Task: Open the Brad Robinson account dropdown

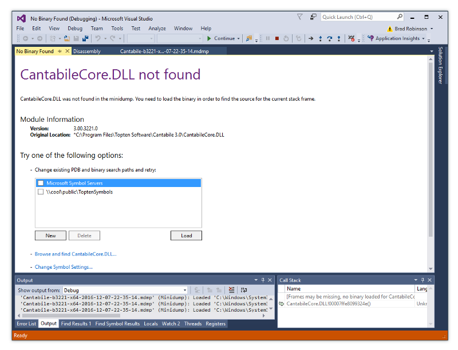Action: tap(432, 29)
